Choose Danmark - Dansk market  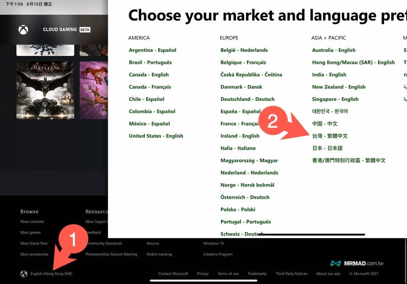click(x=241, y=87)
